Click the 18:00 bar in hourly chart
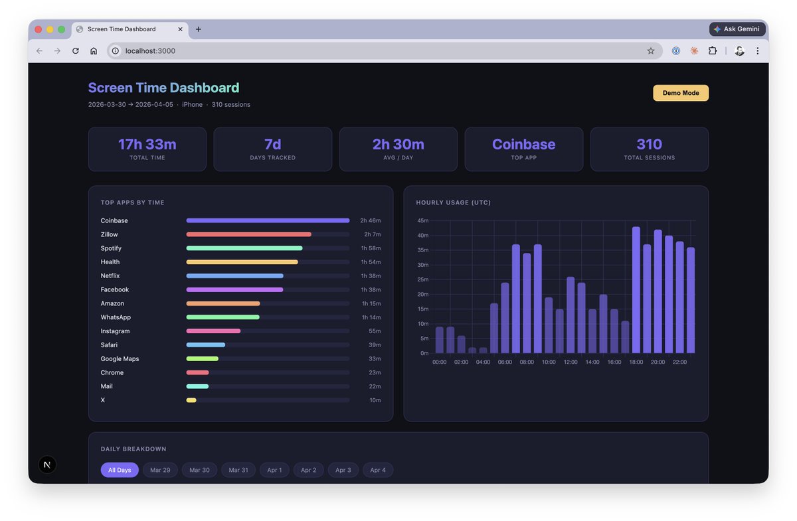797x521 pixels. [636, 290]
